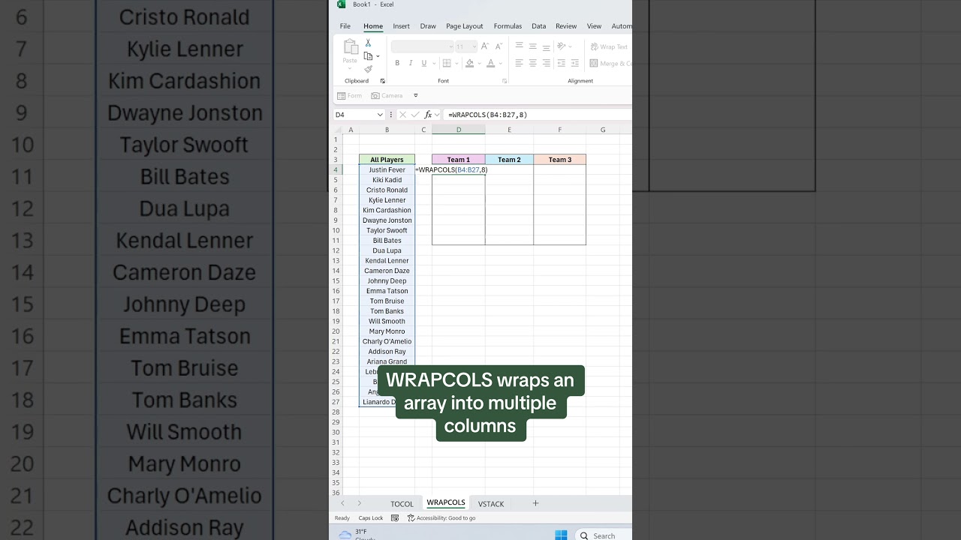961x540 pixels.
Task: Open the font size combo box
Action: click(x=465, y=46)
